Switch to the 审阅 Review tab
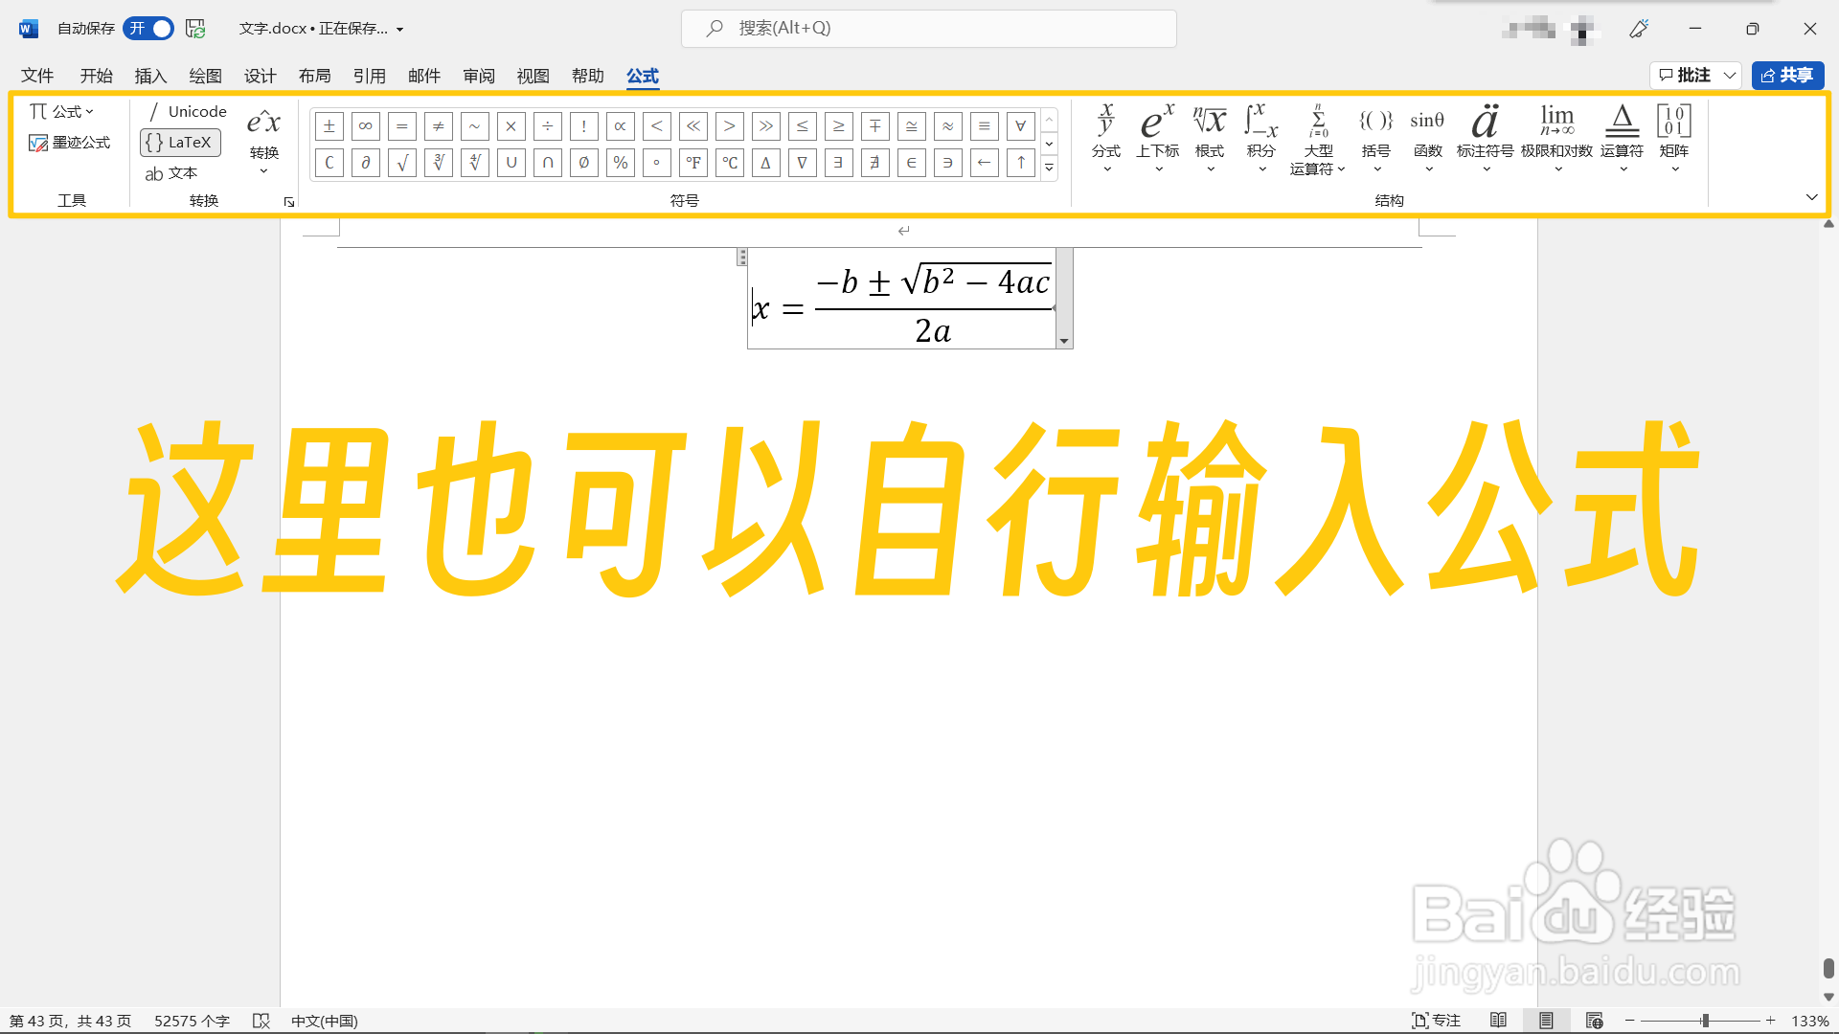Image resolution: width=1839 pixels, height=1034 pixels. click(479, 76)
